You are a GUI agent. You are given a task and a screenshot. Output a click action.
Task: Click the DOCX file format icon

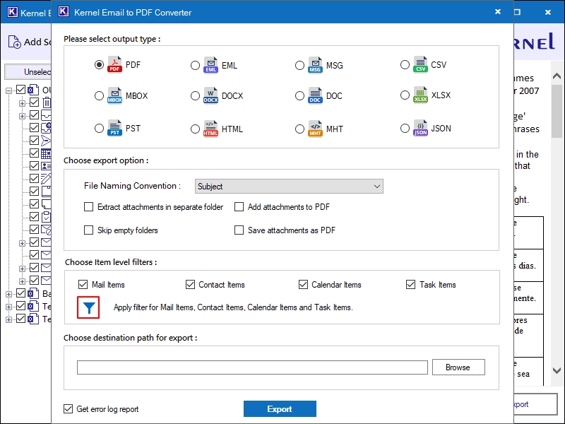tap(210, 95)
